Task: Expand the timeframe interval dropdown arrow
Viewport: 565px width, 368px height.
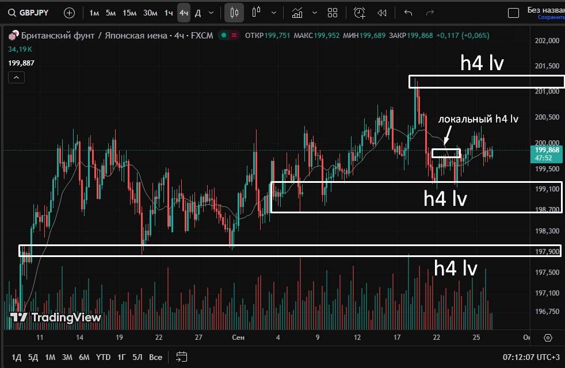Action: [x=211, y=13]
